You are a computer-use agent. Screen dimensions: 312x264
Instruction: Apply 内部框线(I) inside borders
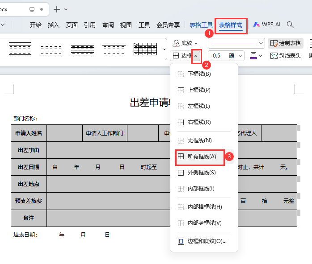pyautogui.click(x=204, y=189)
